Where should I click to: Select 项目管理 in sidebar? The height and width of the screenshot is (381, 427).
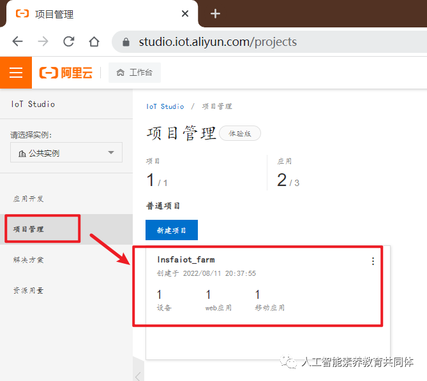click(x=28, y=229)
